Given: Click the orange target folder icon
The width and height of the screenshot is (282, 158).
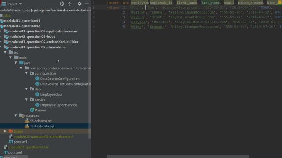Looking at the screenshot, I should point(11,131).
